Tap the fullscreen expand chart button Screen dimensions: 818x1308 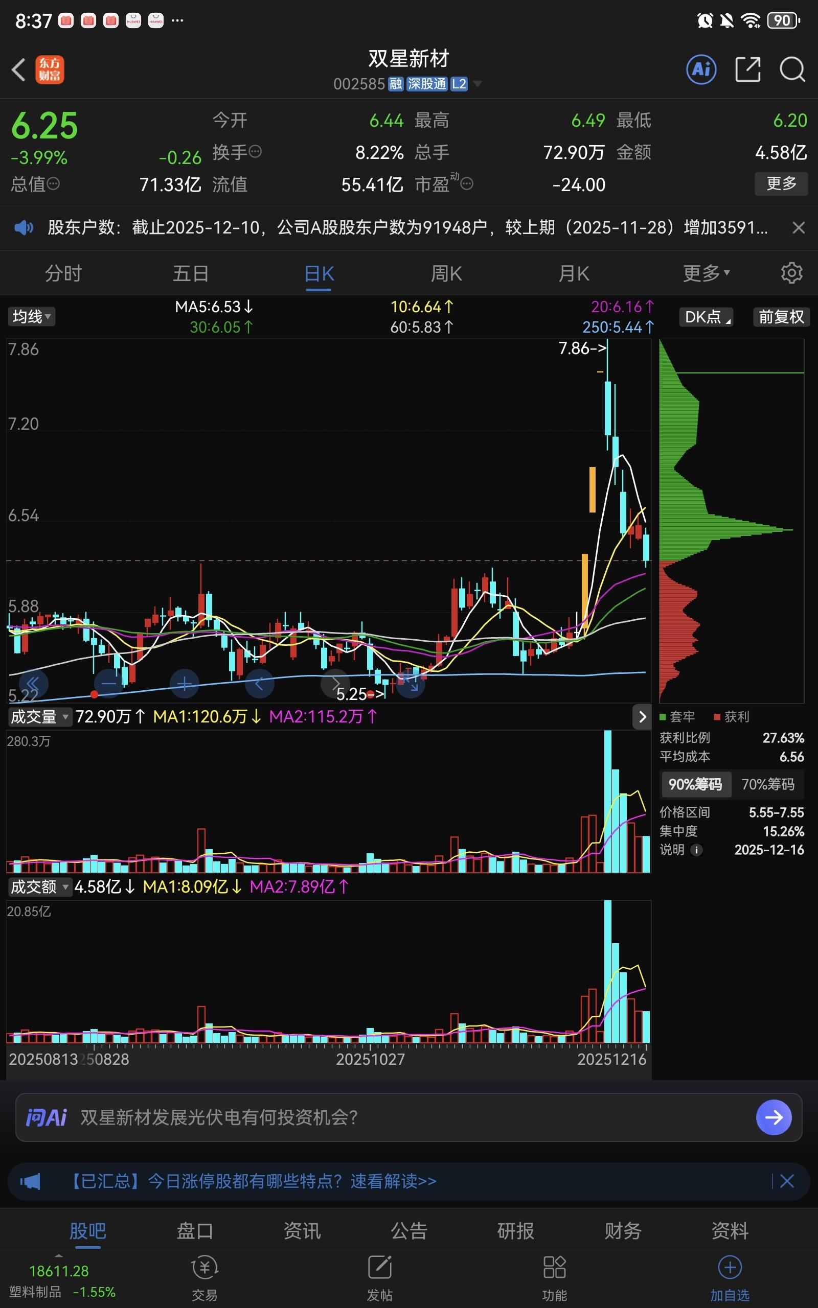pyautogui.click(x=411, y=684)
